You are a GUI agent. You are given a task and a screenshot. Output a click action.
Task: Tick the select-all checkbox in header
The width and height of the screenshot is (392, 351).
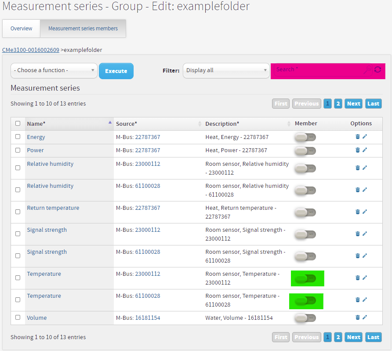click(18, 123)
